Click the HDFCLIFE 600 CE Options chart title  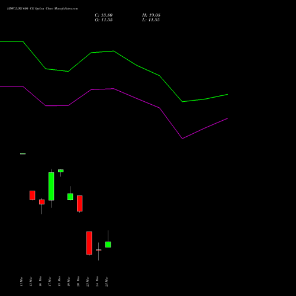point(43,9)
